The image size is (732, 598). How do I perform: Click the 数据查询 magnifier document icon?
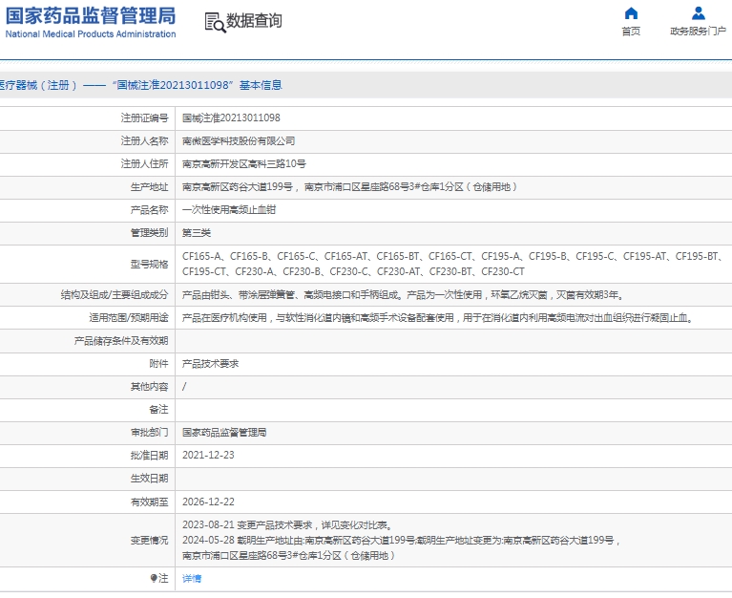(x=216, y=22)
